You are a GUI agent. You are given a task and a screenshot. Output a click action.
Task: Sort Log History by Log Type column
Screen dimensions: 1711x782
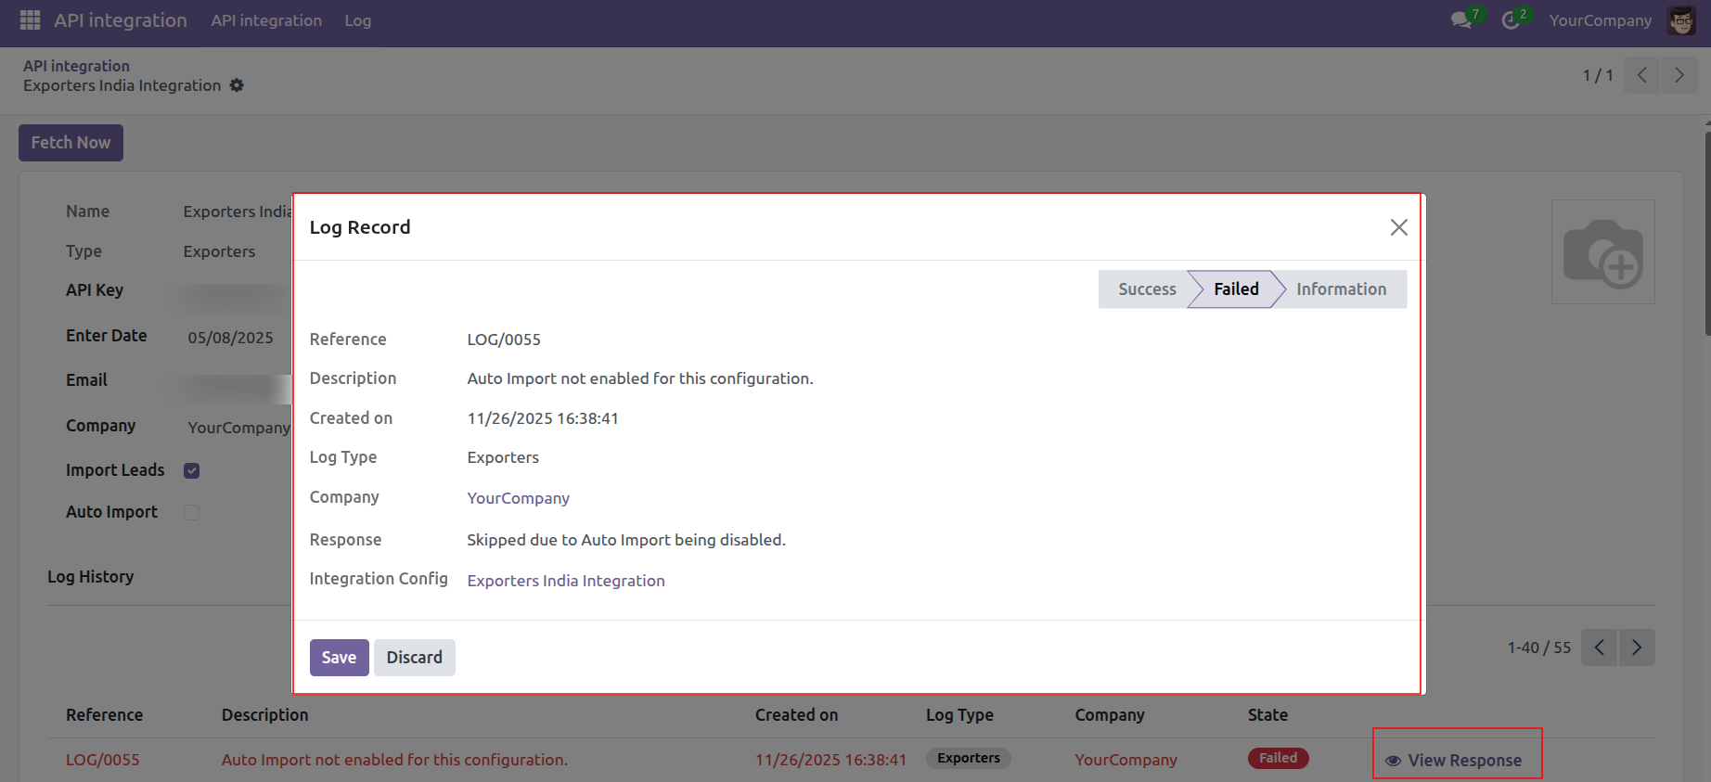(x=959, y=715)
